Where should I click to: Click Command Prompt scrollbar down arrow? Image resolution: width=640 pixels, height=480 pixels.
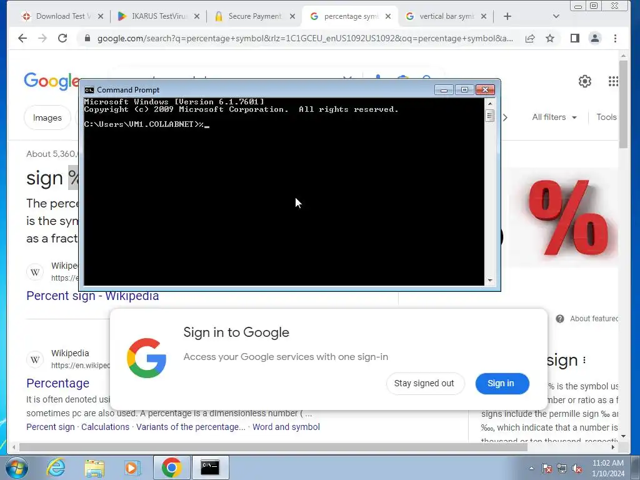click(x=490, y=281)
